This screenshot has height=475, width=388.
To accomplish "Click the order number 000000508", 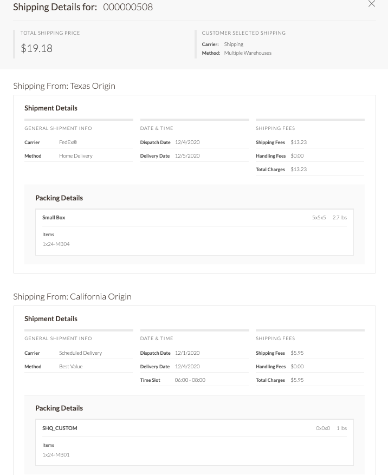I will tap(128, 7).
